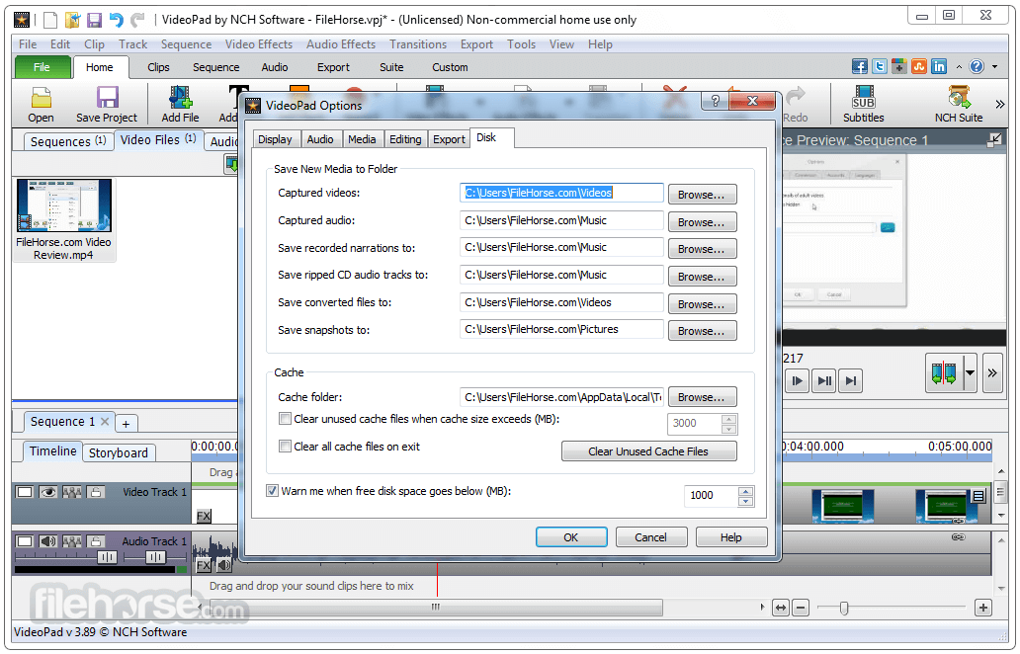This screenshot has width=1020, height=654.
Task: Jump to end in preview controls
Action: (x=851, y=381)
